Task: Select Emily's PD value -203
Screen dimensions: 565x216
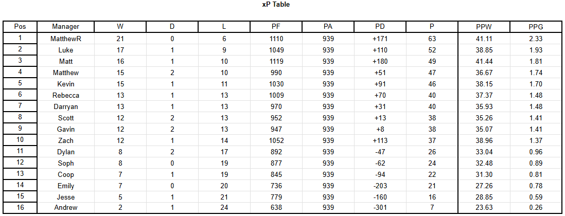Action: point(380,186)
